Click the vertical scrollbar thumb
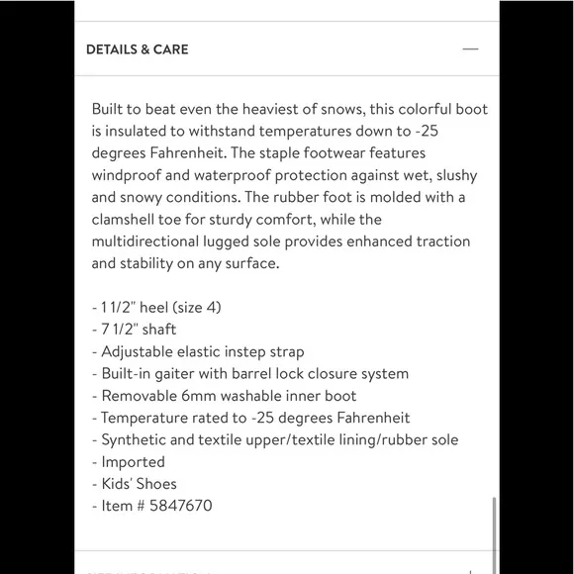This screenshot has height=574, width=574. tap(494, 535)
